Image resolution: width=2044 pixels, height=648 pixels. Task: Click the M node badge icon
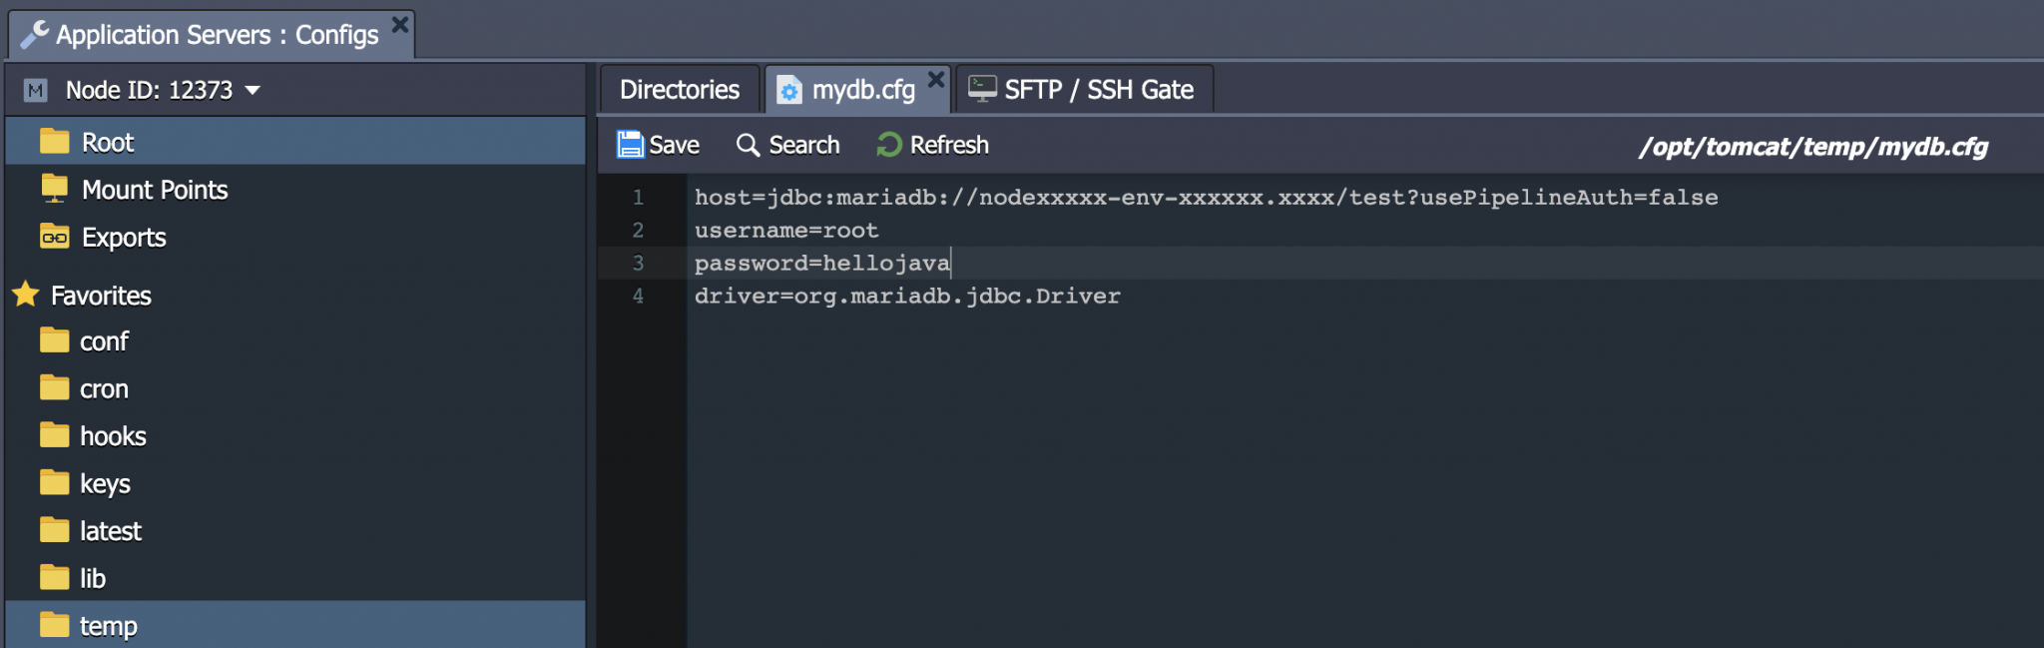click(x=35, y=90)
